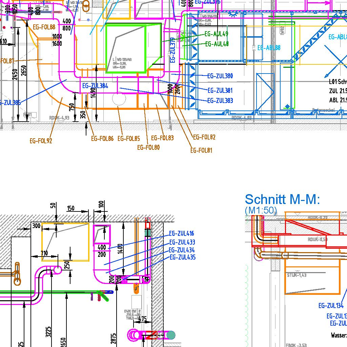Click the EG-ZUL435 label
This screenshot has height=347, width=347.
(182, 257)
